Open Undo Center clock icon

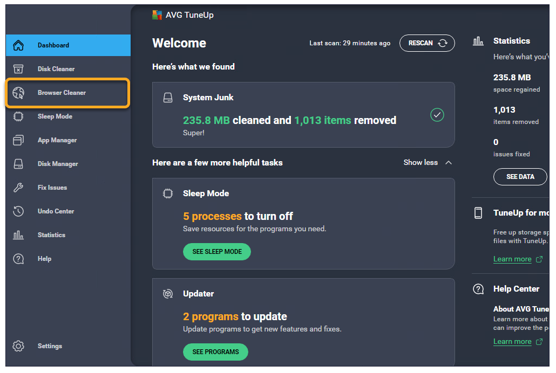18,211
